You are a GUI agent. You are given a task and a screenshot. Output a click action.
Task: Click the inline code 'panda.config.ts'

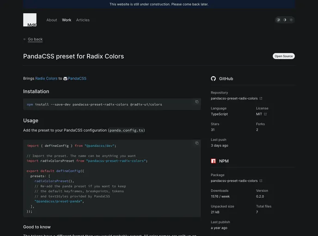point(126,130)
